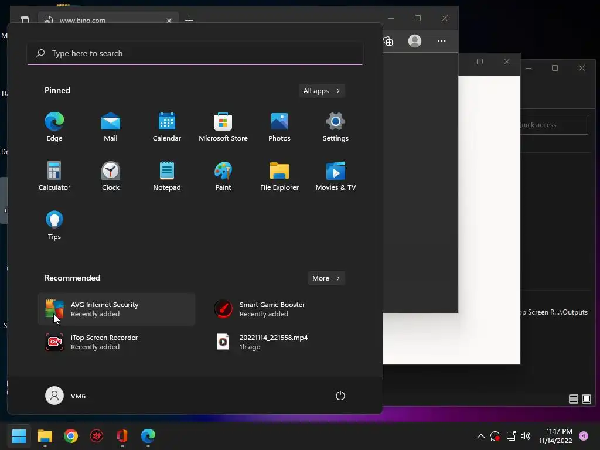Click the sync update tray icon

point(495,436)
